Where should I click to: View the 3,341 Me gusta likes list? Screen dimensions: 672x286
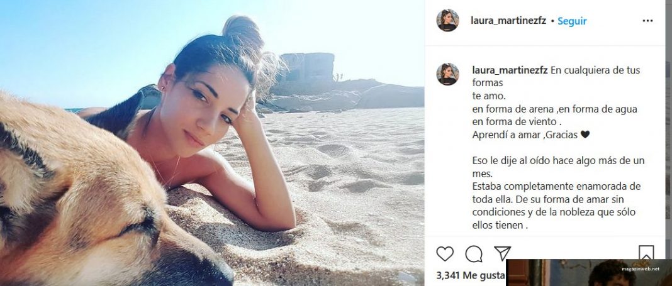(x=470, y=276)
